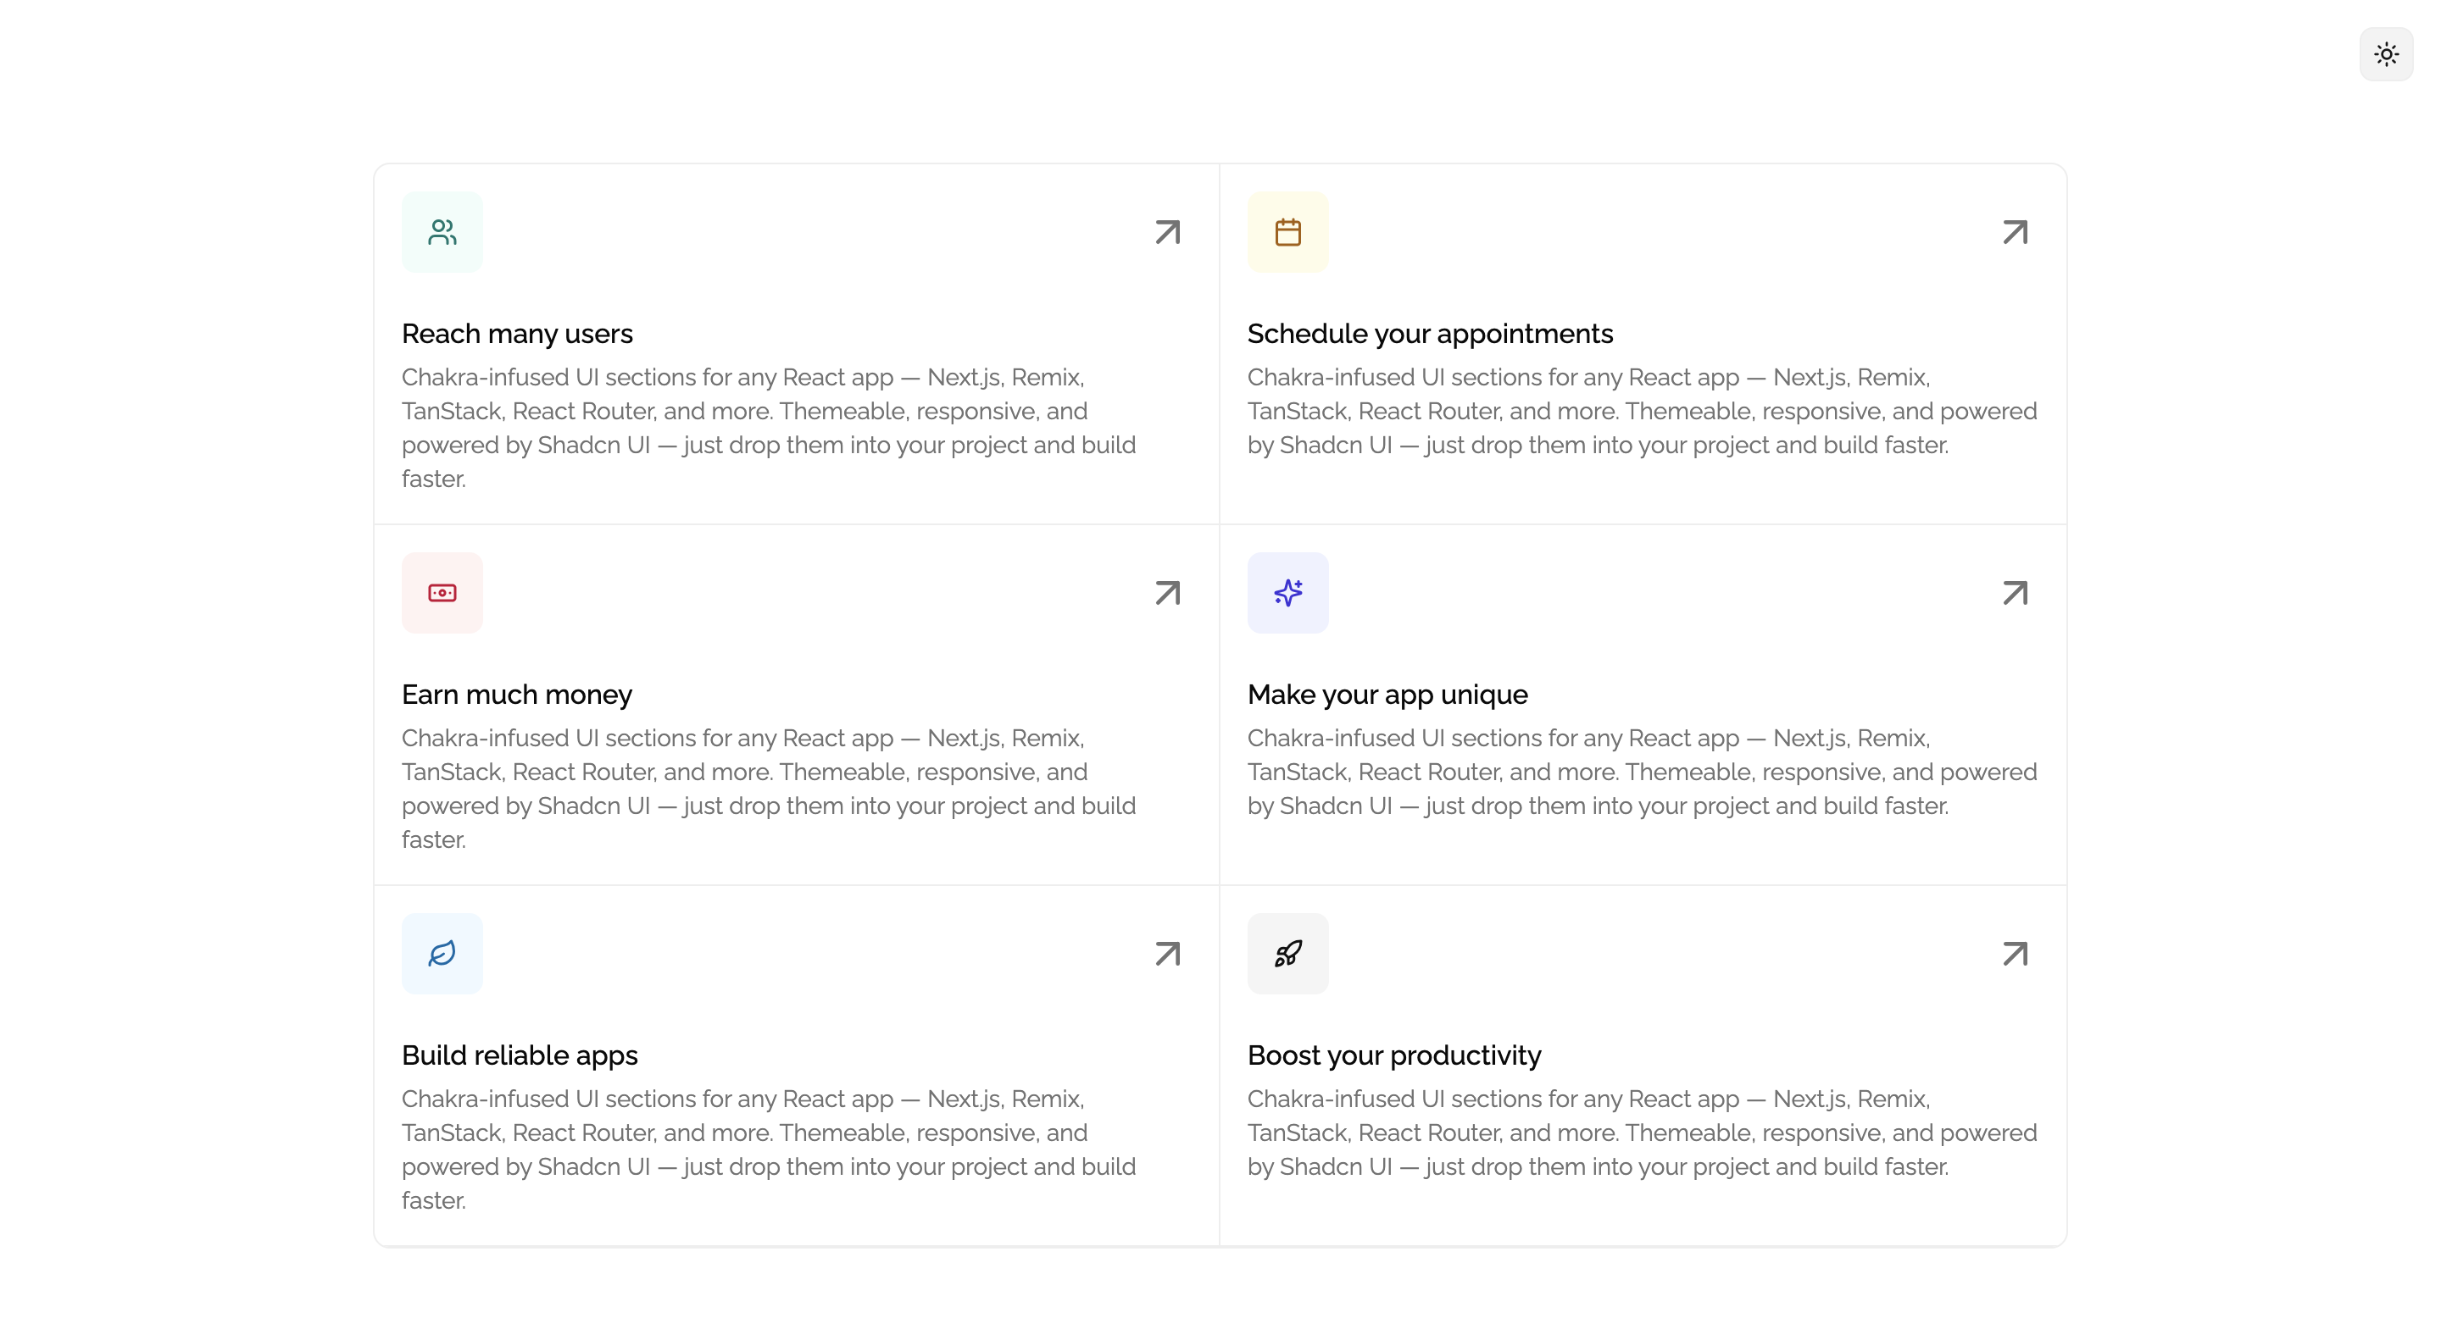Screen dimensions: 2441x1318
Task: Click the sparkles icon in Make your app unique
Action: (x=1287, y=593)
